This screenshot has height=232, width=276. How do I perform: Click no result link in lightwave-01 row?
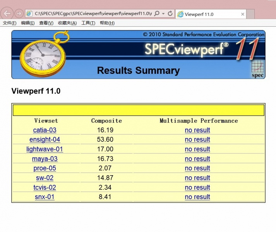click(x=197, y=149)
